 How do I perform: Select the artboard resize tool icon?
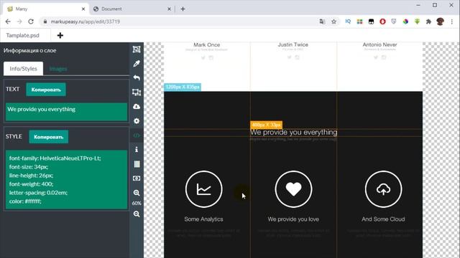pos(137,92)
